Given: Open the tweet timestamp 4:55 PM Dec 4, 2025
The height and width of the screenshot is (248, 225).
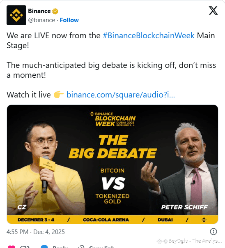Looking at the screenshot, I should coord(36,232).
